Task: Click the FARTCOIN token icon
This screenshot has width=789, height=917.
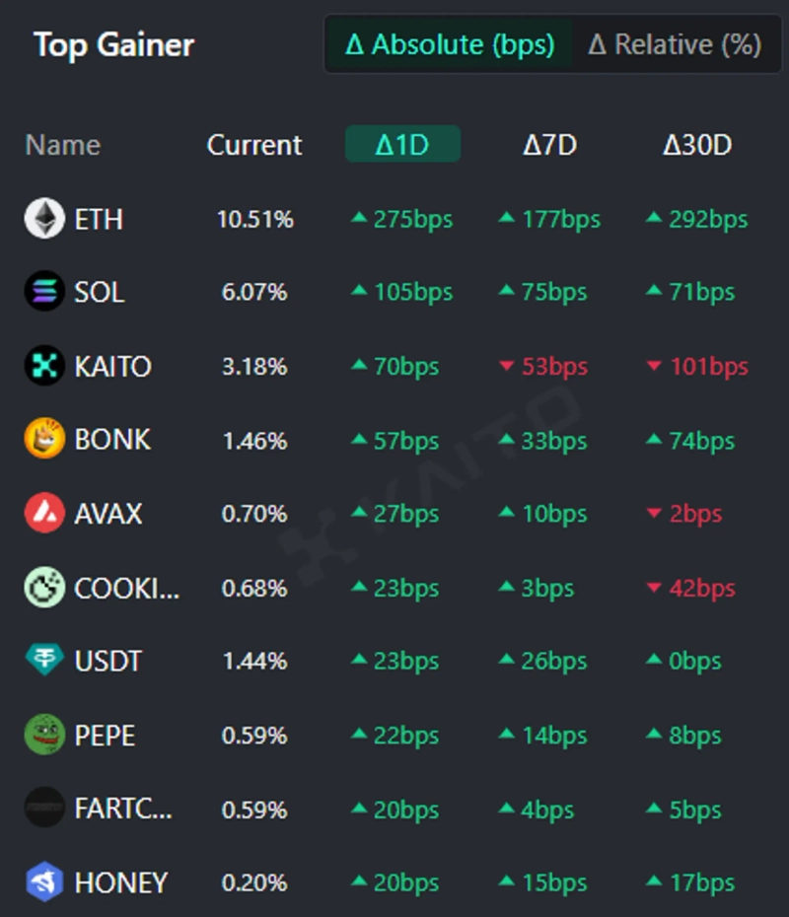Action: coord(44,810)
